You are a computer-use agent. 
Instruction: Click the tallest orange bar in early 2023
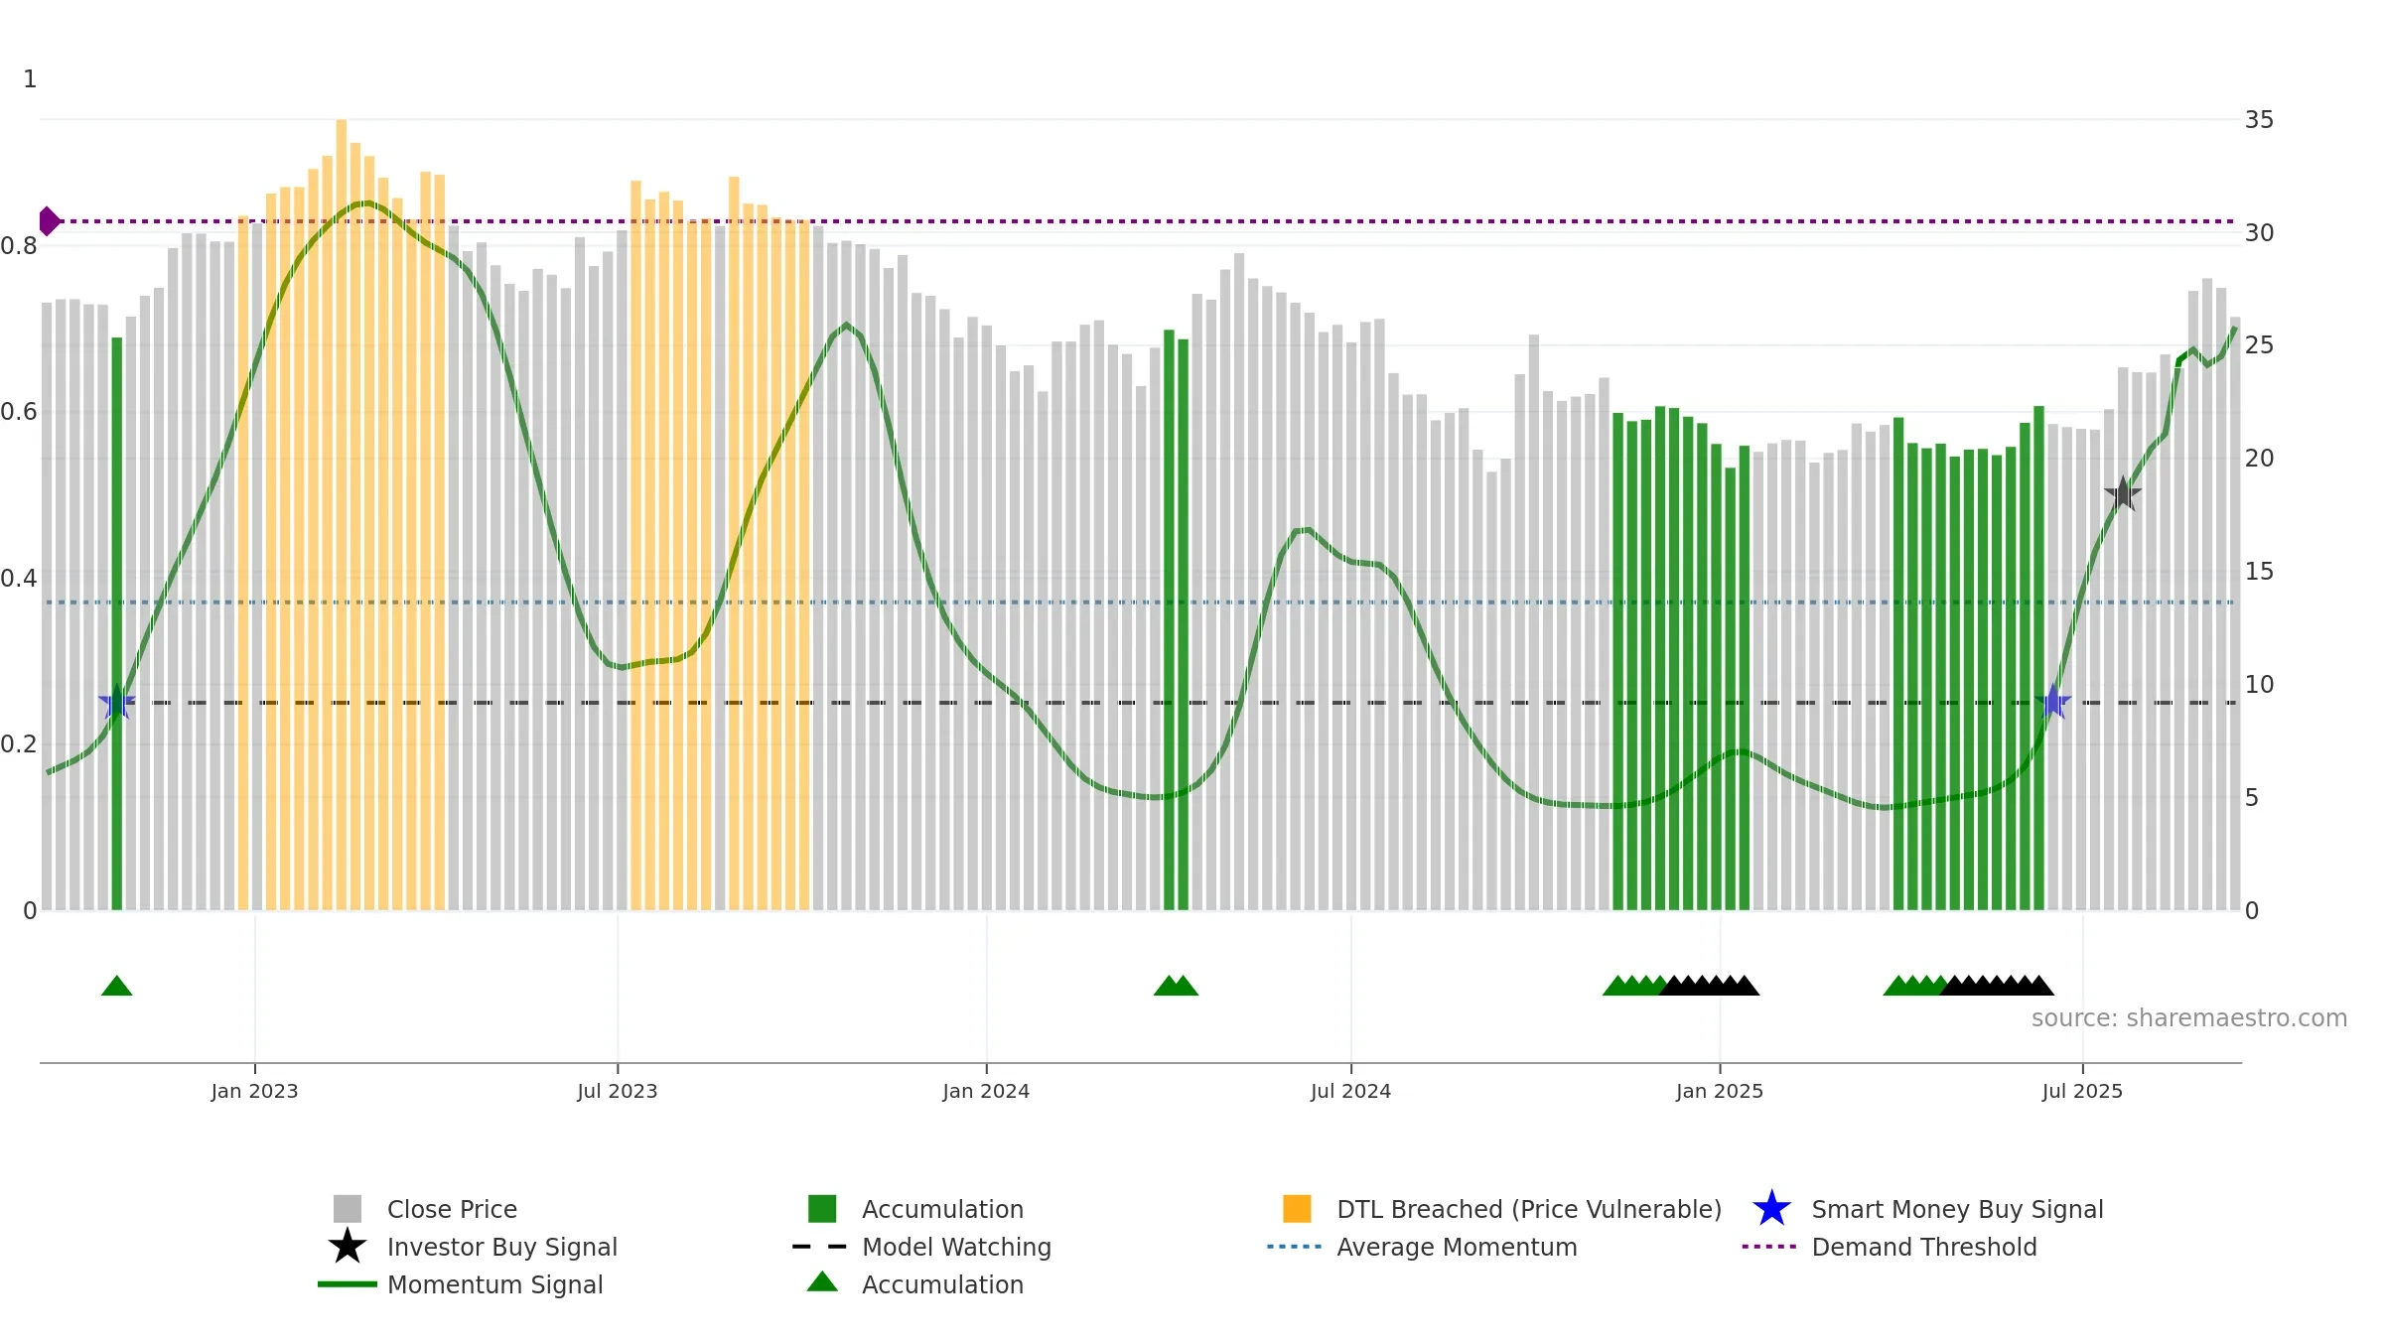(x=342, y=514)
